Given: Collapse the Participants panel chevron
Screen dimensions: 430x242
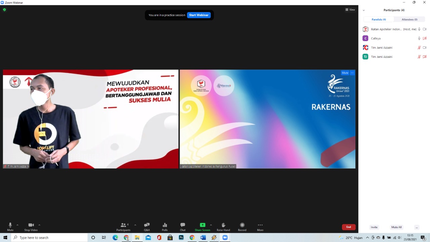Looking at the screenshot, I should click(x=363, y=10).
